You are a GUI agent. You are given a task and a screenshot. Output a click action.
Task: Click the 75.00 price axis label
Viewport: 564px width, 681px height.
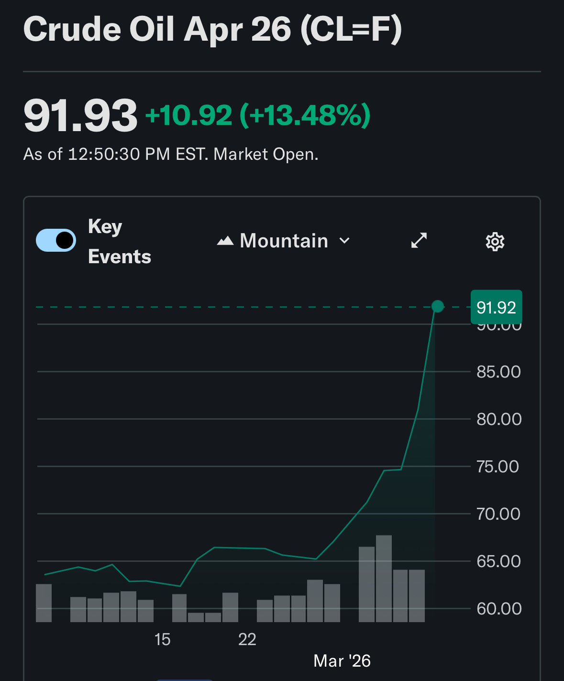pyautogui.click(x=498, y=467)
